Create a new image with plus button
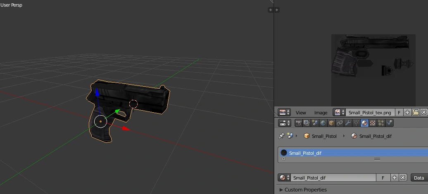Screen dimensions: 428x194 click(407, 112)
